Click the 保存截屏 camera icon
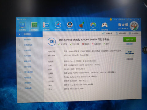 click(x=117, y=33)
